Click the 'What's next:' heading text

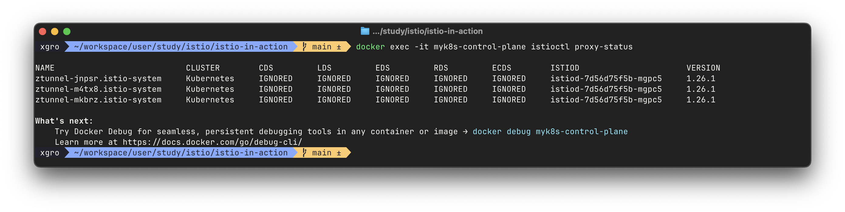64,121
